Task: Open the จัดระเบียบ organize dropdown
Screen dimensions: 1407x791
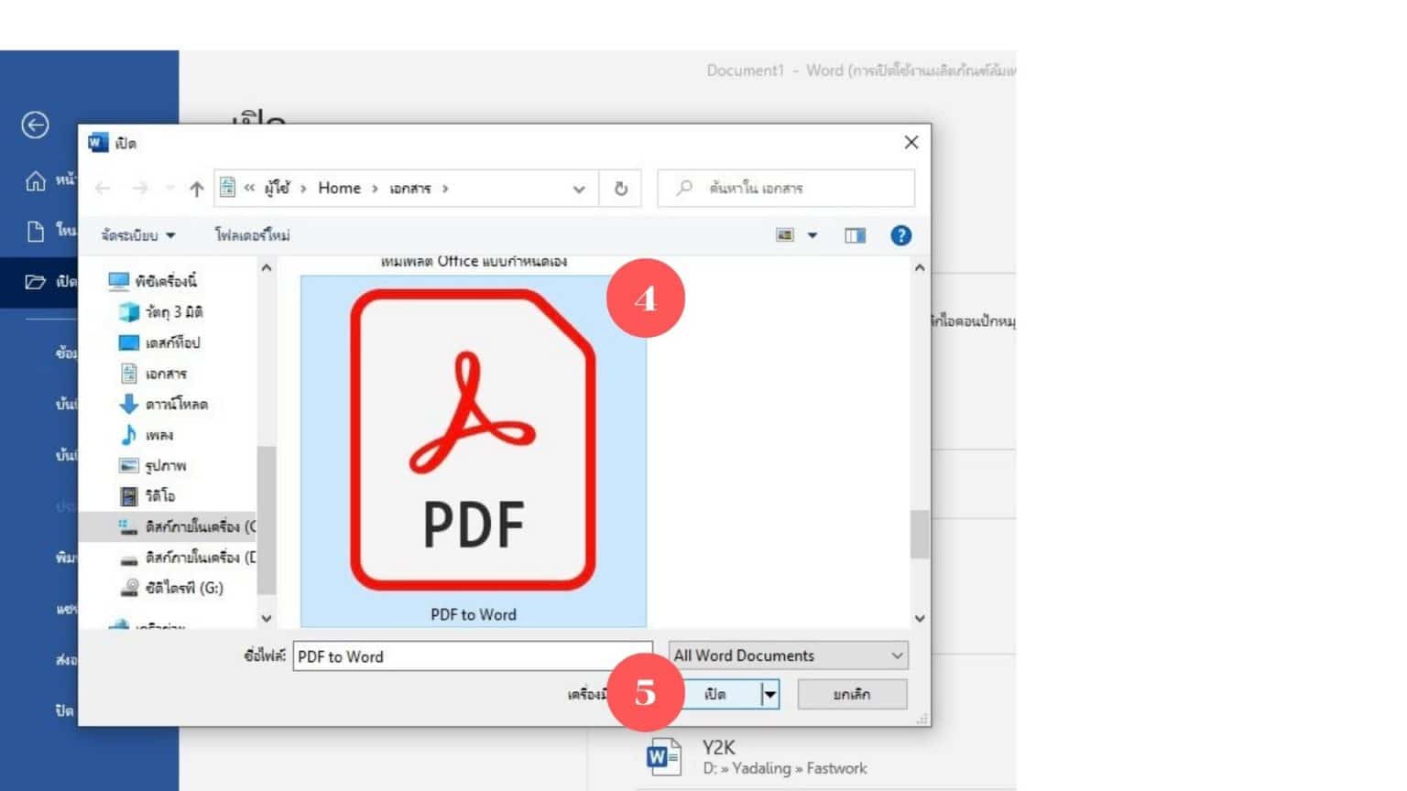Action: 138,235
